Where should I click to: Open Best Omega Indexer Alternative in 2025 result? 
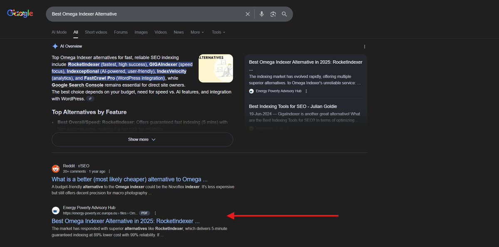(126, 221)
